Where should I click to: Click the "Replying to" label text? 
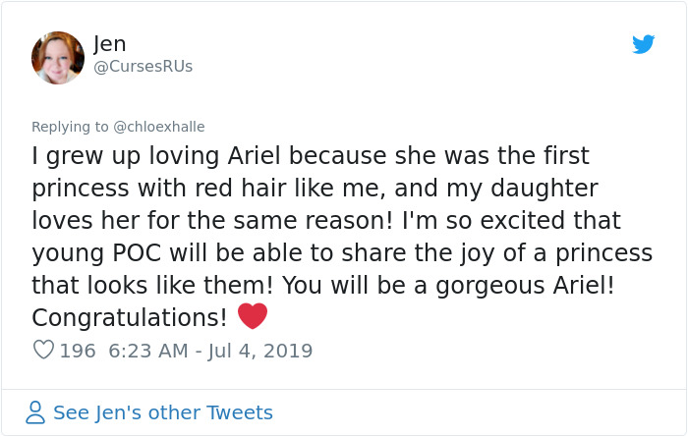point(70,127)
